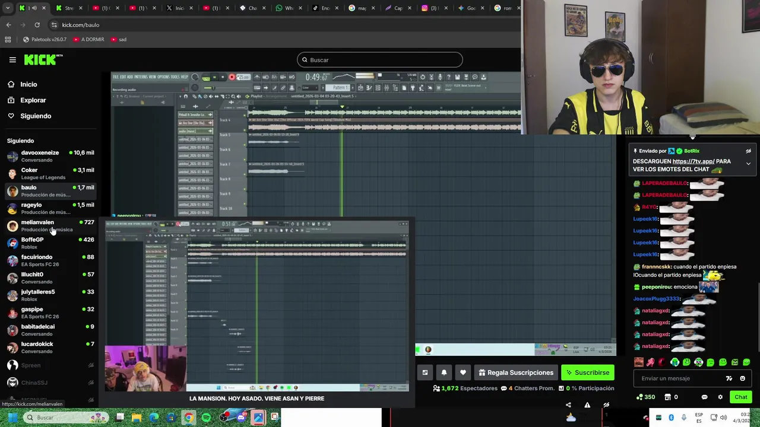The height and width of the screenshot is (427, 760).
Task: Toggle the hide-stream eye-slash icon under video
Action: 606,405
